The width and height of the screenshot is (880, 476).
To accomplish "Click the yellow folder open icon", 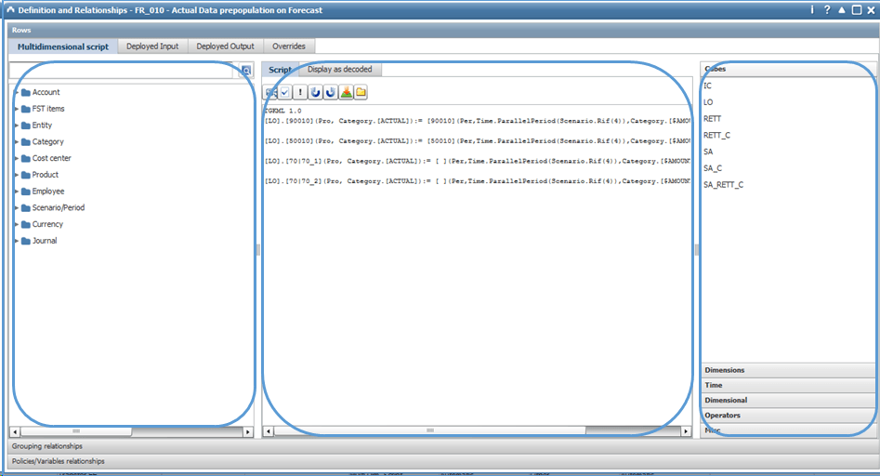I will (x=361, y=93).
